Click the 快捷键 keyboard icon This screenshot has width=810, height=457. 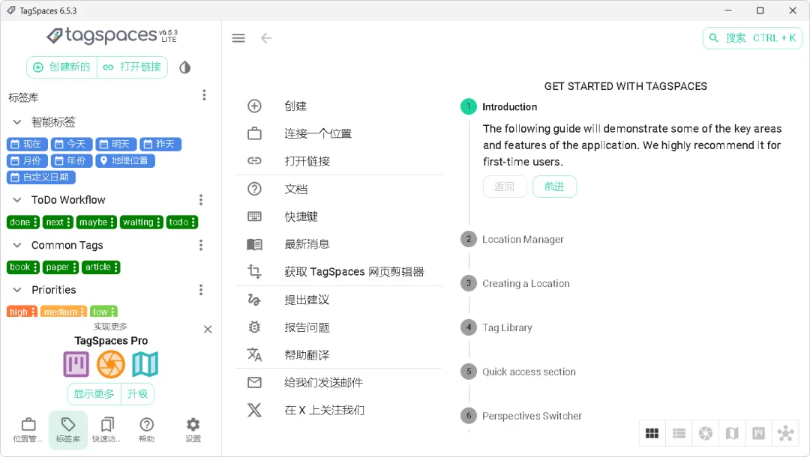coord(254,217)
